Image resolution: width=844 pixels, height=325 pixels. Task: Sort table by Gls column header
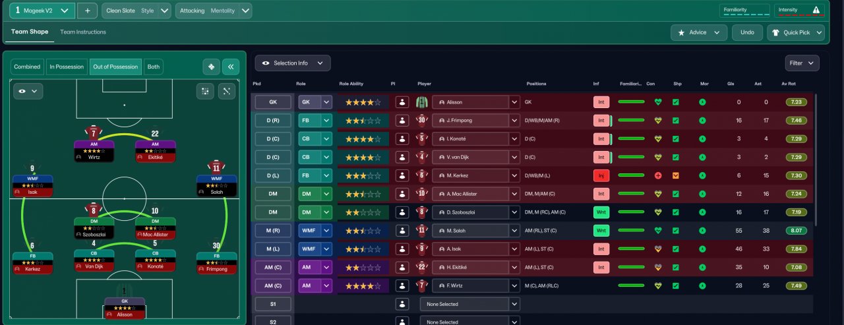tap(731, 84)
